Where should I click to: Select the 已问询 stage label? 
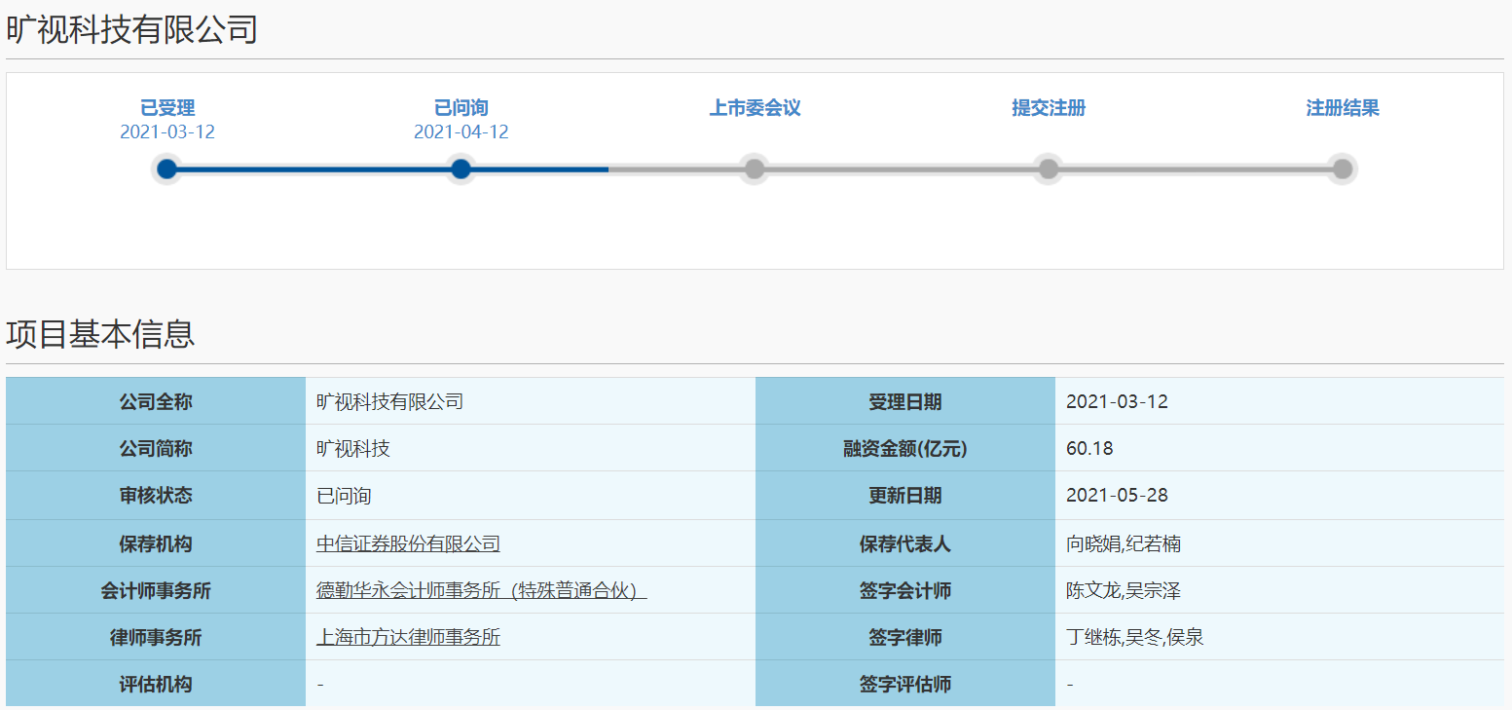click(x=461, y=108)
